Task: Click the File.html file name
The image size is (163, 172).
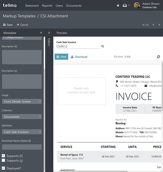Action: tap(118, 57)
